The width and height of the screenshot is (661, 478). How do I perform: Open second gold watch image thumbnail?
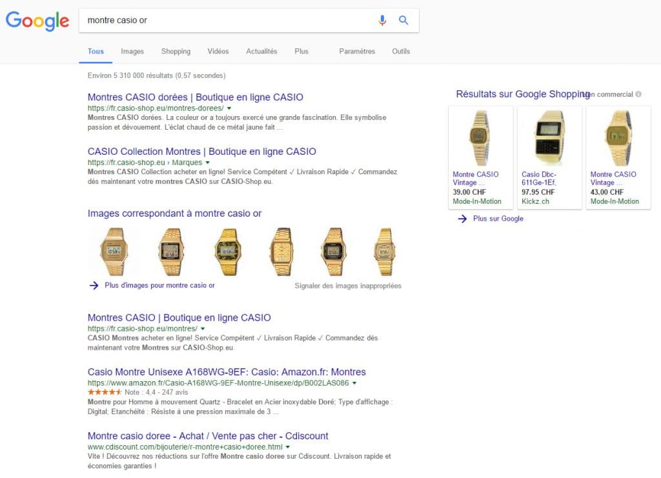pyautogui.click(x=171, y=252)
